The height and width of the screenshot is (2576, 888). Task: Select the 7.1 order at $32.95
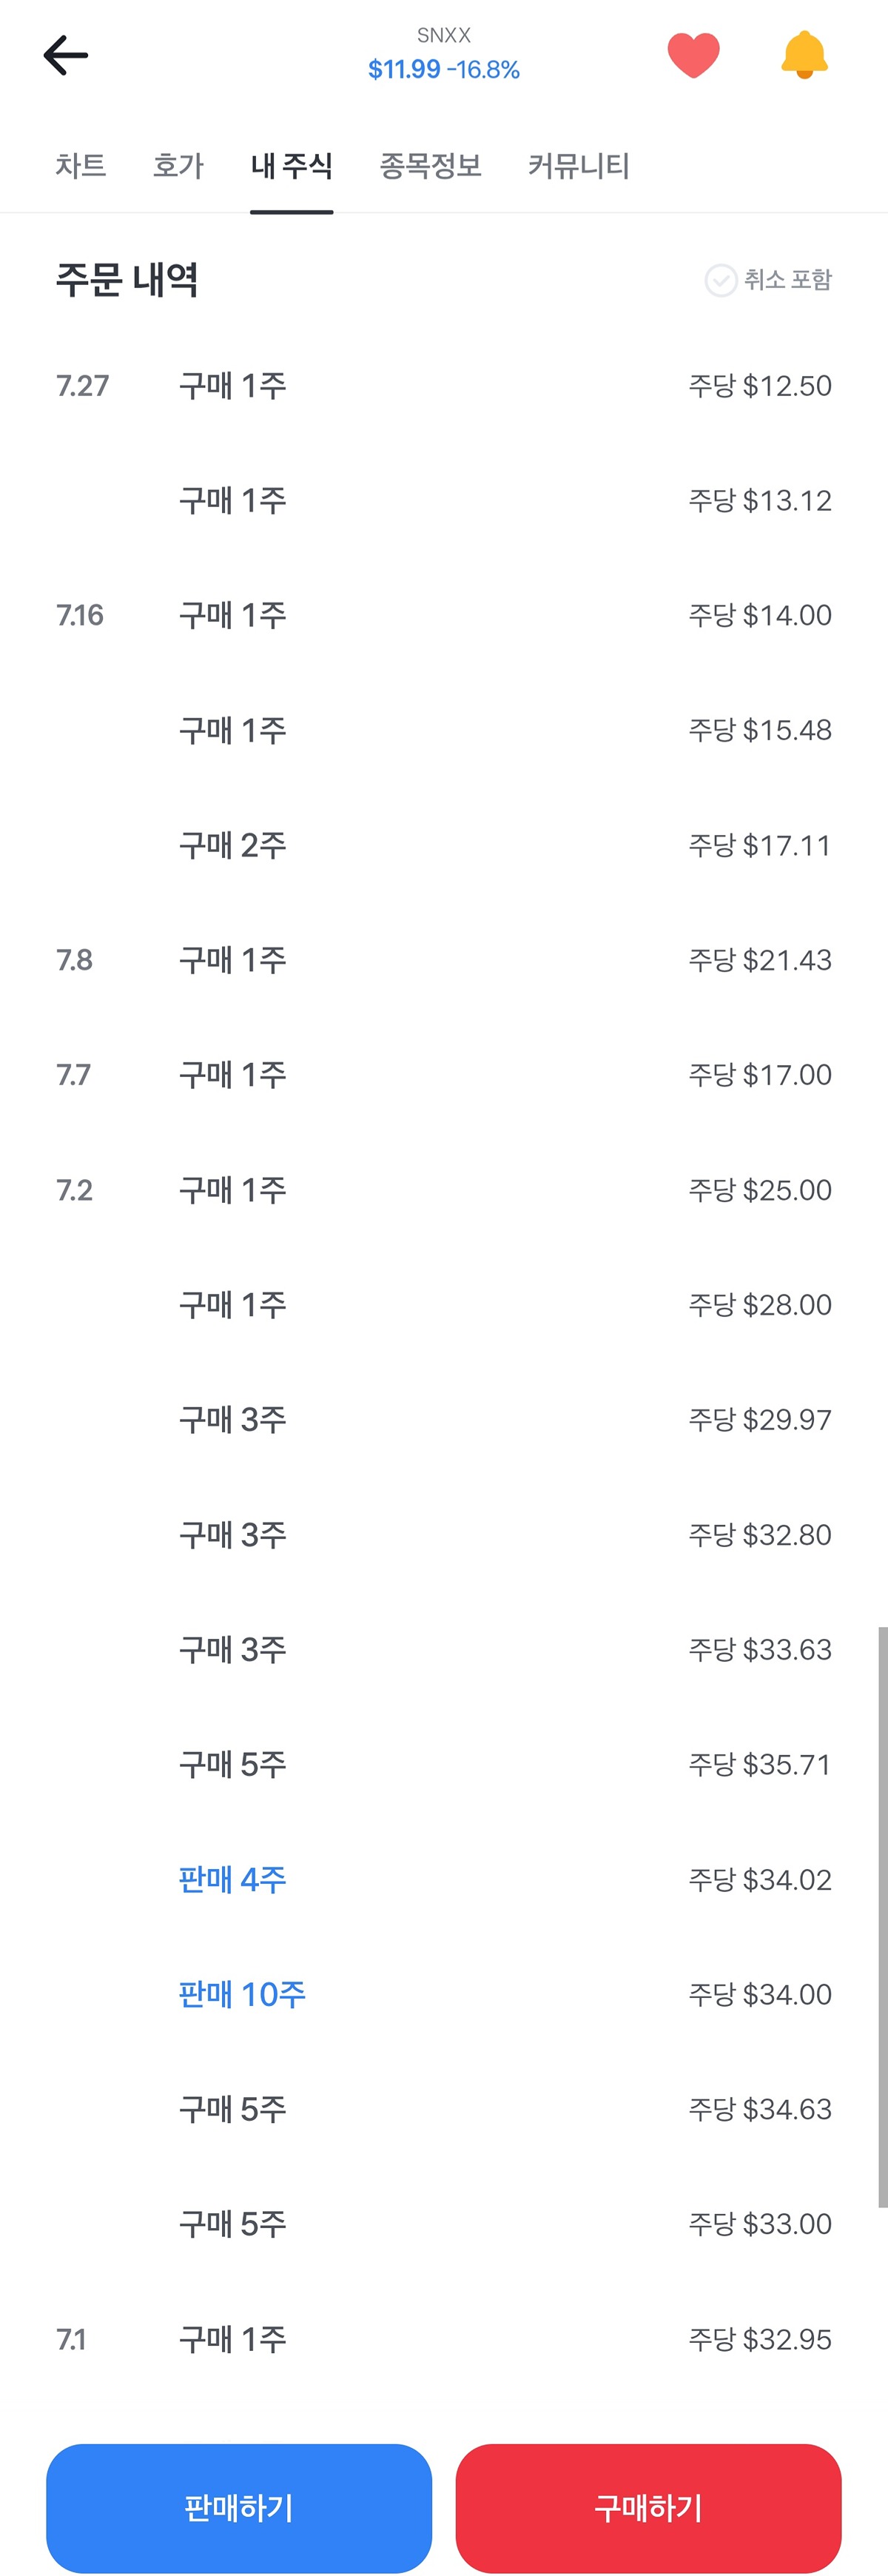coord(444,2339)
